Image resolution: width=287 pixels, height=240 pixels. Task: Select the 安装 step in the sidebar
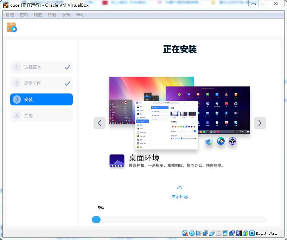point(41,99)
